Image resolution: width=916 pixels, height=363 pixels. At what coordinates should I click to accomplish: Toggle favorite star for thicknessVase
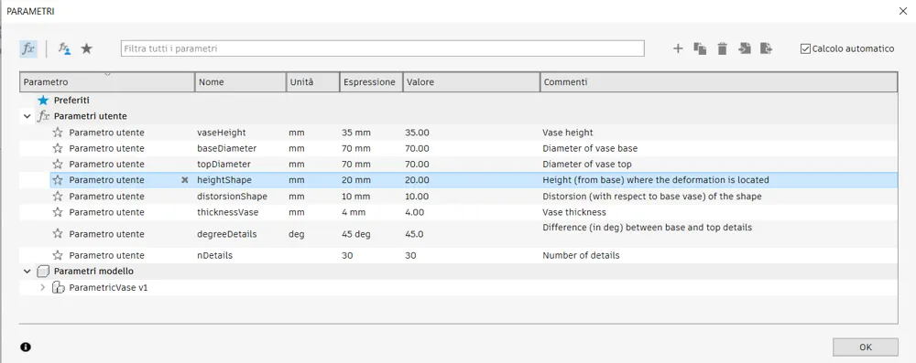tap(57, 212)
